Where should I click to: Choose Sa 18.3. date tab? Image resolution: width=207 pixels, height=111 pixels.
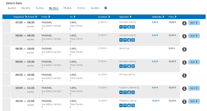pyautogui.click(x=95, y=8)
